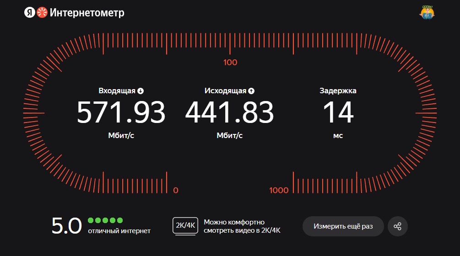Click Мбит/с unit under incoming speed
The image size is (460, 256).
pyautogui.click(x=121, y=136)
